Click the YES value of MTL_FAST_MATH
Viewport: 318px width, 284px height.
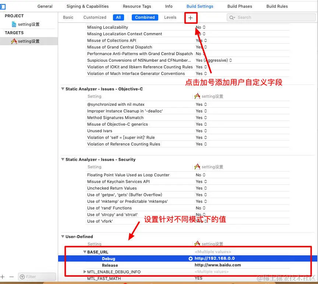point(198,278)
